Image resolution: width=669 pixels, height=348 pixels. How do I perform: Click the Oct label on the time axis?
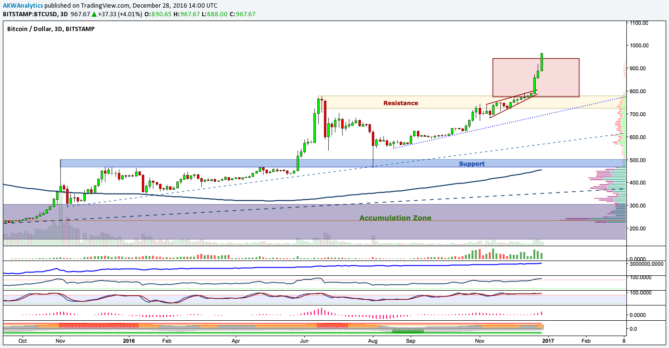coord(22,341)
